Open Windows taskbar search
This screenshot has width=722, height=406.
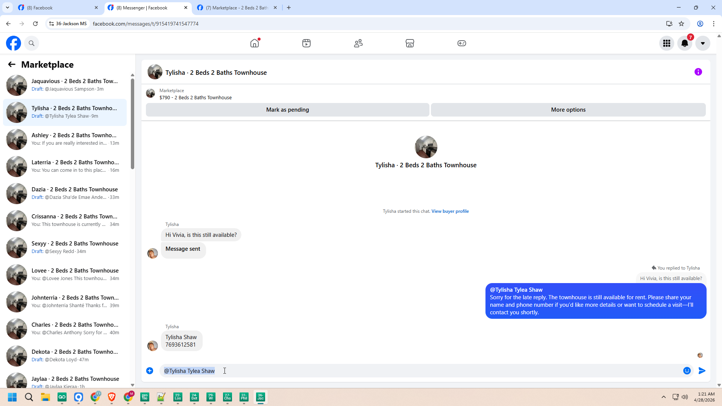29,397
